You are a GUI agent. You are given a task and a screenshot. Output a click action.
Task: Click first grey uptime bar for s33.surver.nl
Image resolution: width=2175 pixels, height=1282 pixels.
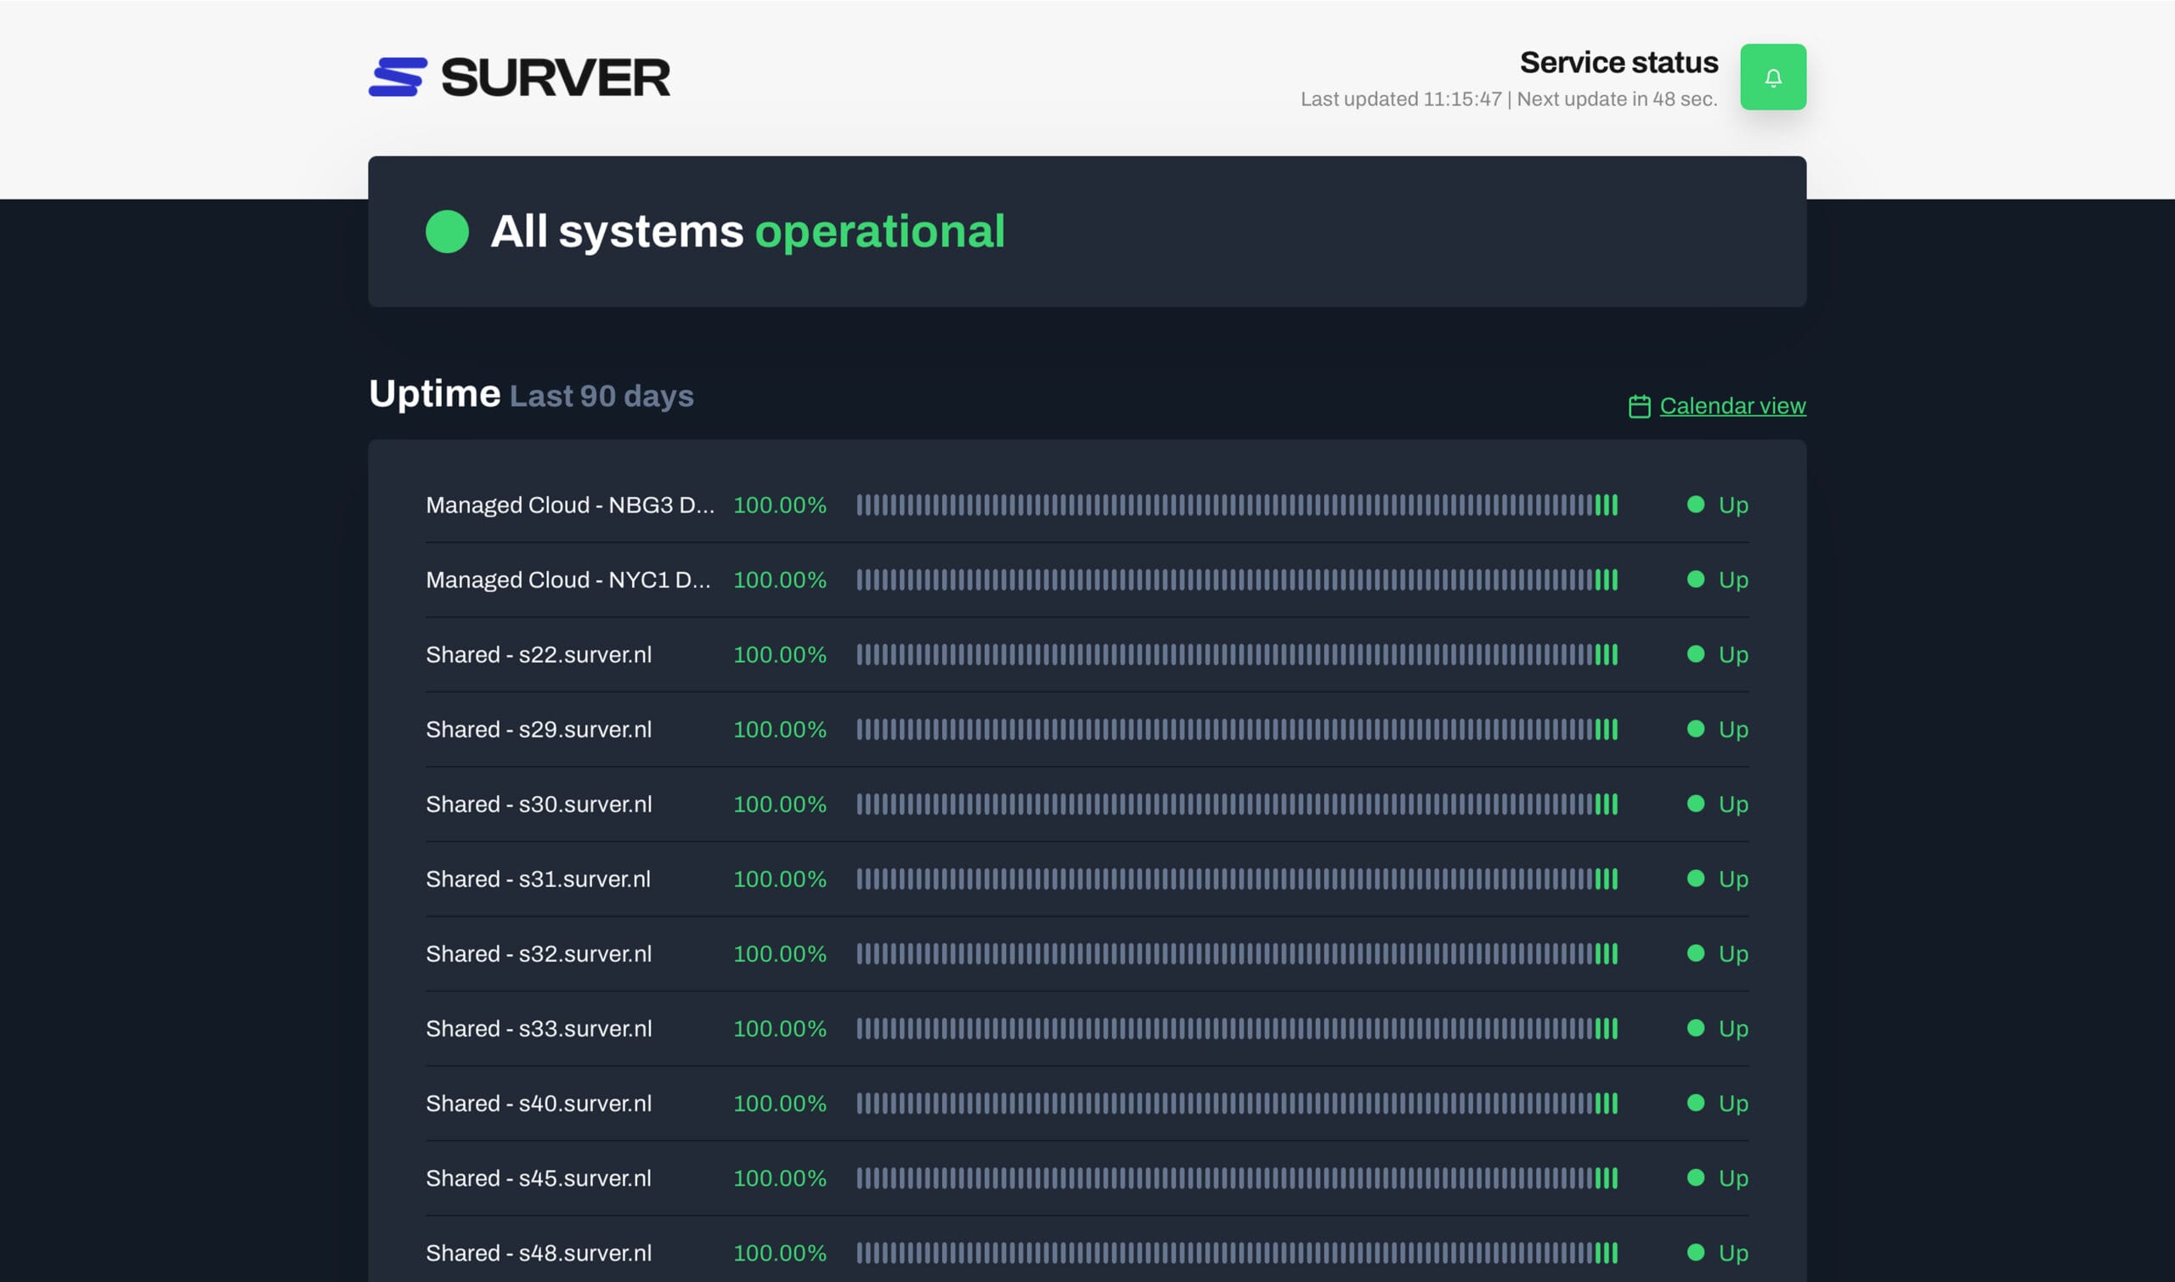[860, 1028]
